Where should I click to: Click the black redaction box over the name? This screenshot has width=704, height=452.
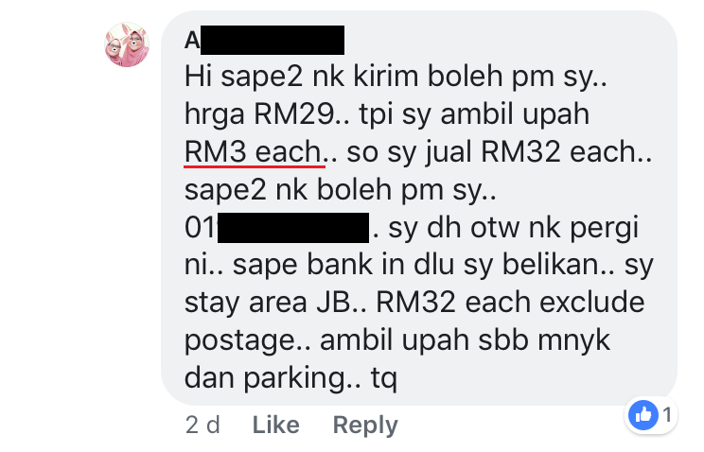tap(273, 40)
